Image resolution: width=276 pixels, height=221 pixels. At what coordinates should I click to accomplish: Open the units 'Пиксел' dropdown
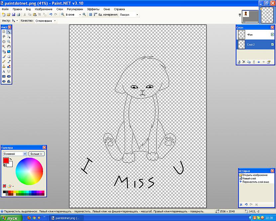click(137, 15)
